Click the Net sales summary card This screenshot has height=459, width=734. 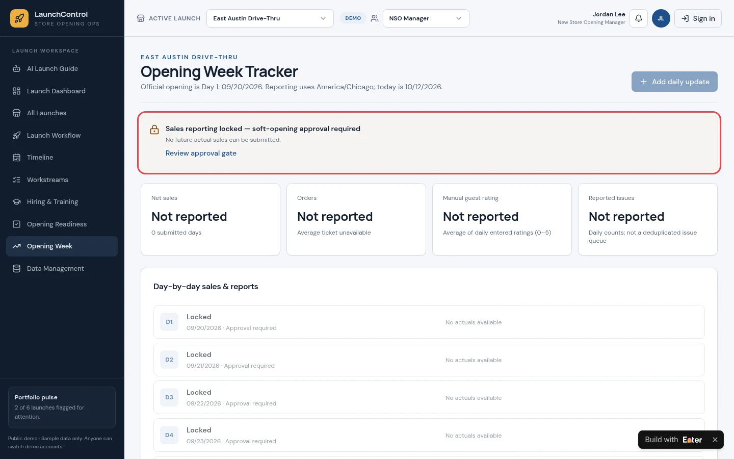211,219
